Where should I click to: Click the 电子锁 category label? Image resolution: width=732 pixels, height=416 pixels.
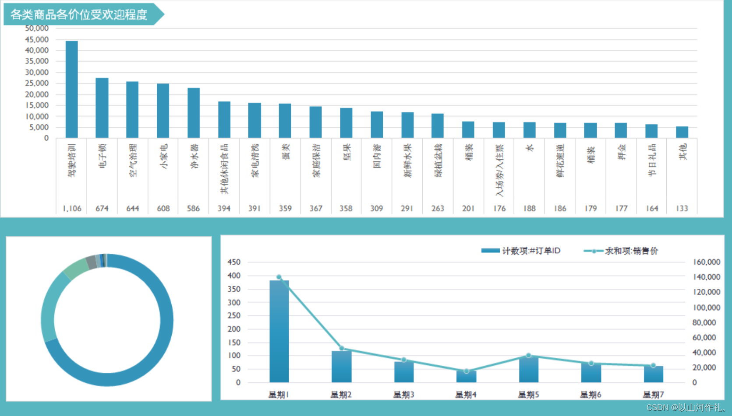point(102,156)
